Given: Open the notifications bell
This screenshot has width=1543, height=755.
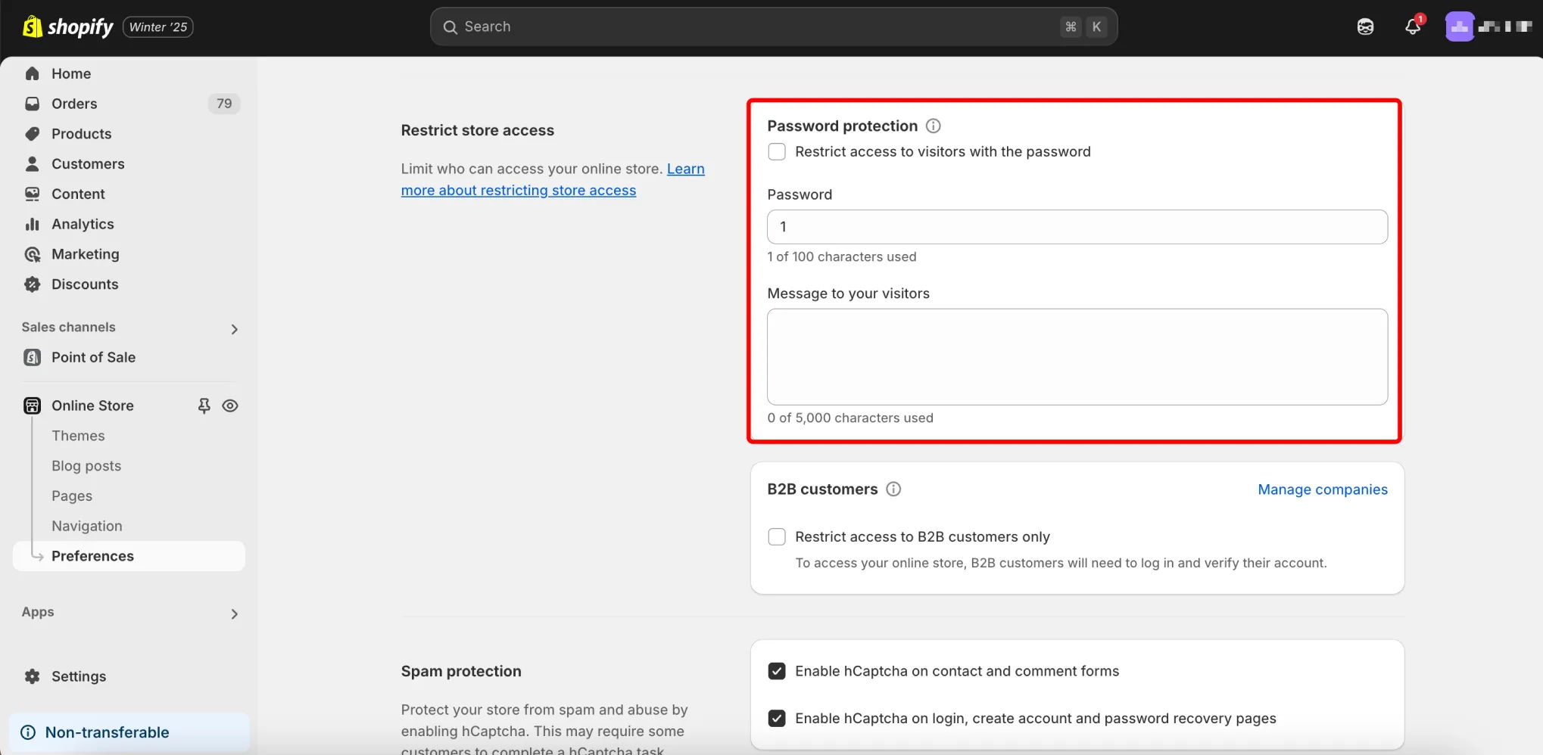Looking at the screenshot, I should point(1412,27).
